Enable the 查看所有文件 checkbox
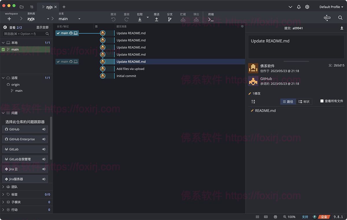The height and width of the screenshot is (220, 347). pyautogui.click(x=322, y=101)
